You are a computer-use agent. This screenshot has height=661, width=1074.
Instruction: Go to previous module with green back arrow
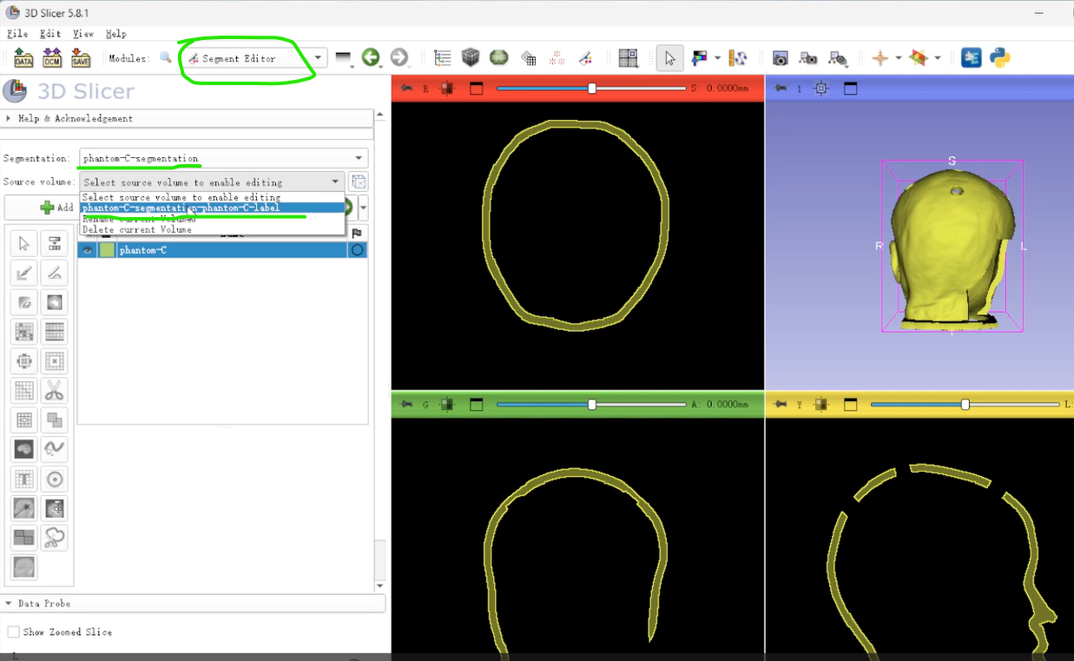pyautogui.click(x=371, y=58)
